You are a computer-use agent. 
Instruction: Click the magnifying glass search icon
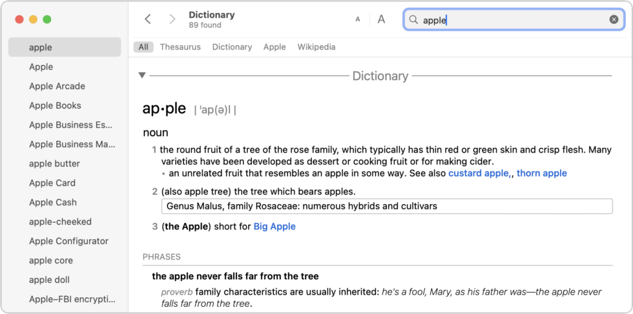413,20
